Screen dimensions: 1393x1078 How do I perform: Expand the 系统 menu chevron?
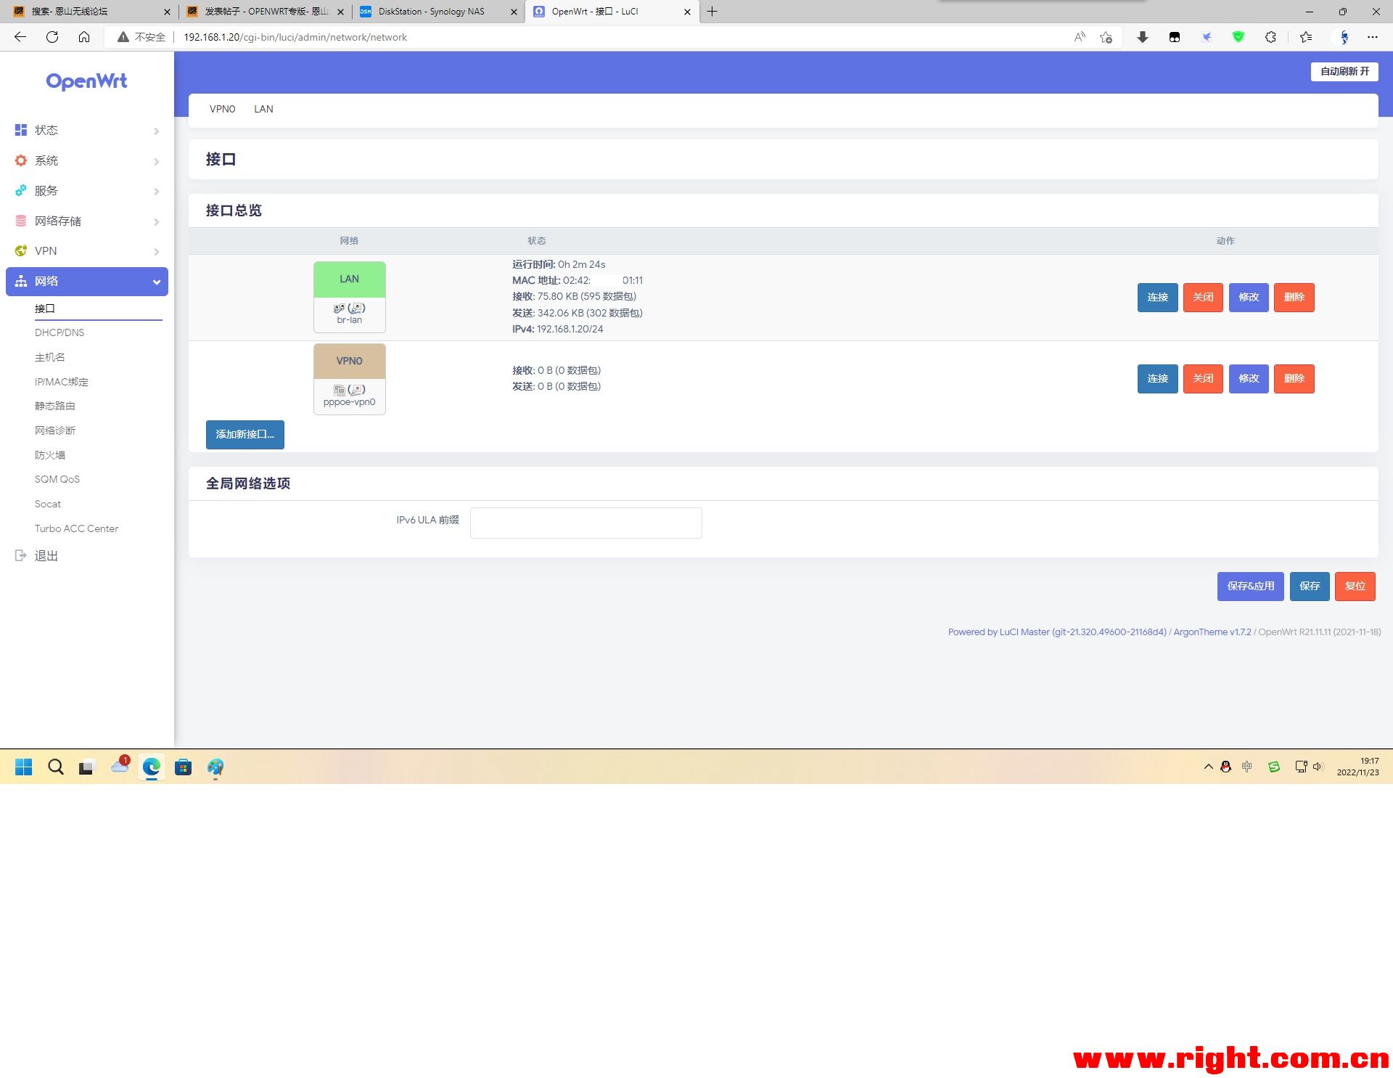[157, 161]
